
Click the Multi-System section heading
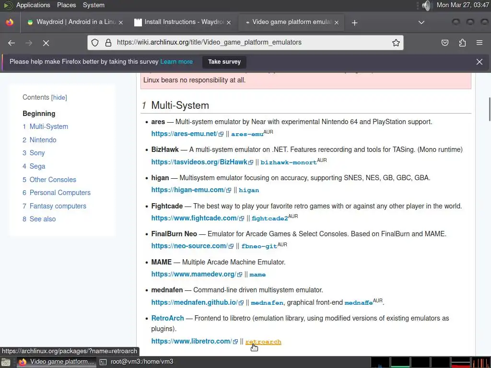tap(180, 105)
